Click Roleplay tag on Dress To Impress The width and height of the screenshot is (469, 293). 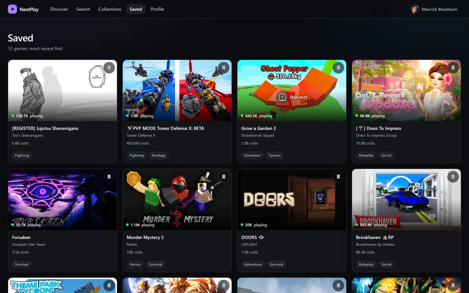click(x=366, y=155)
